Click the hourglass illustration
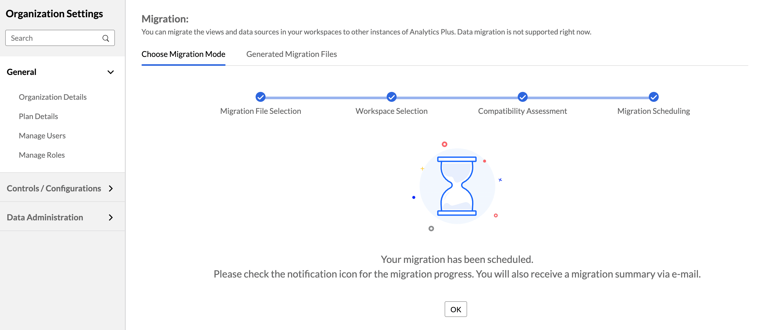This screenshot has width=765, height=330. 457,186
